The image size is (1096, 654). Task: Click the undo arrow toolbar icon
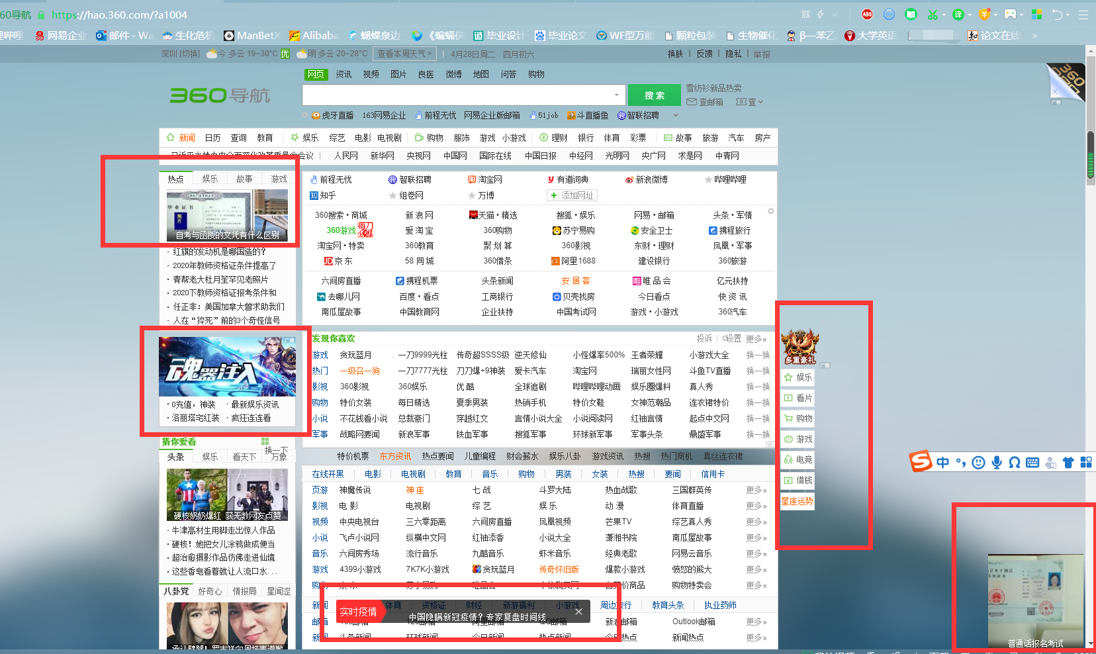[x=1058, y=15]
